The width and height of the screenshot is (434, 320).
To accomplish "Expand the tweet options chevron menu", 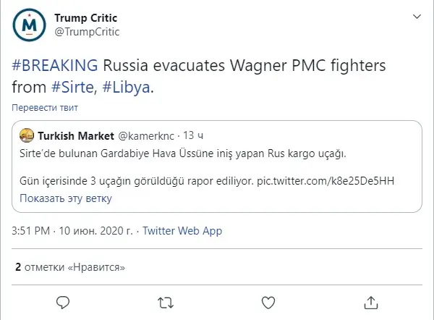I will point(417,16).
